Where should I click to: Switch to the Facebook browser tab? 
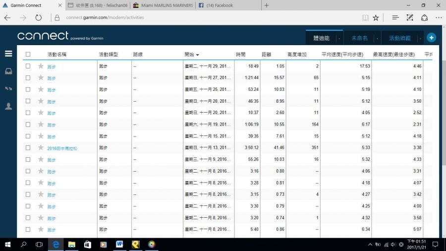228,5
